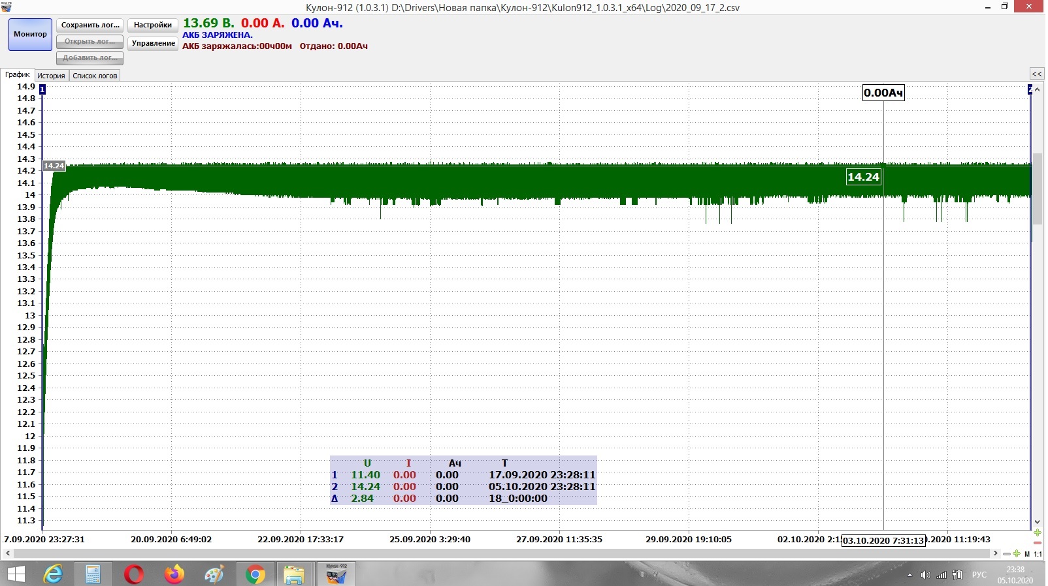The height and width of the screenshot is (586, 1048).
Task: Reset chart scale with the 1:1 icon
Action: pyautogui.click(x=1038, y=553)
